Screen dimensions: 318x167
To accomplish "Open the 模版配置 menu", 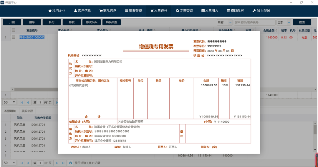I will click(235, 11).
